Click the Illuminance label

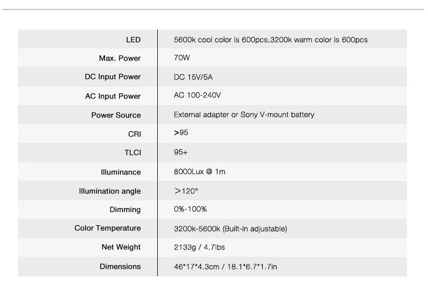[121, 172]
